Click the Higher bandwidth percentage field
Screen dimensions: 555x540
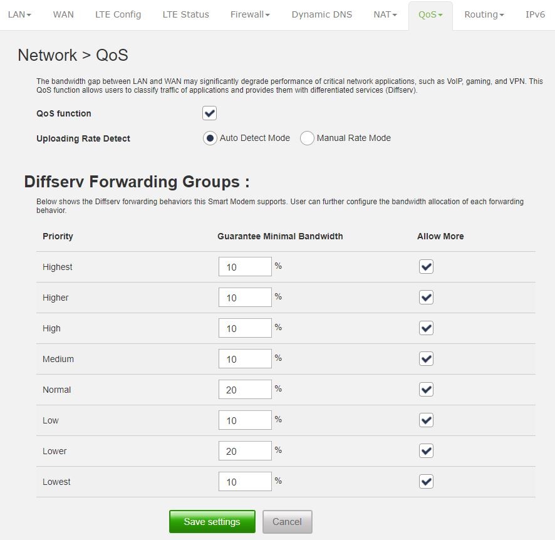[x=245, y=297]
